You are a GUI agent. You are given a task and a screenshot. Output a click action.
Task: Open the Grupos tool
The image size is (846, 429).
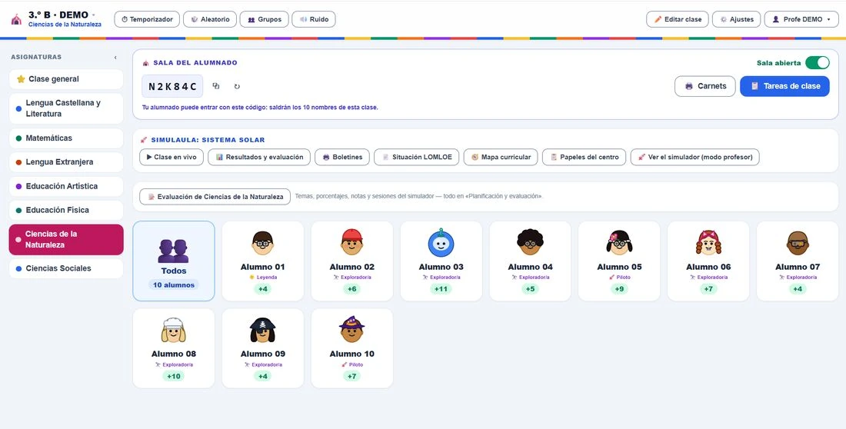point(265,19)
